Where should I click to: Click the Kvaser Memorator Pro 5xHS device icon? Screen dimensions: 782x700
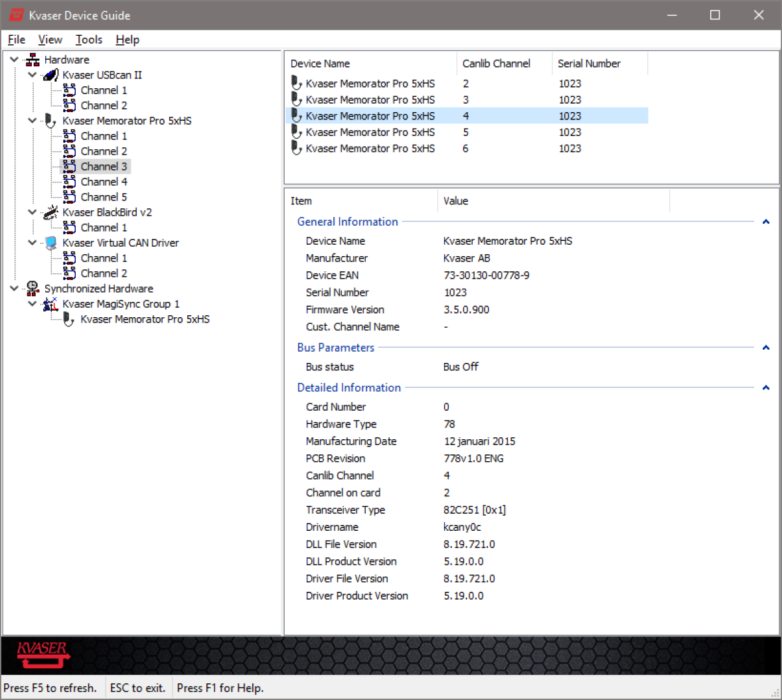(x=50, y=121)
